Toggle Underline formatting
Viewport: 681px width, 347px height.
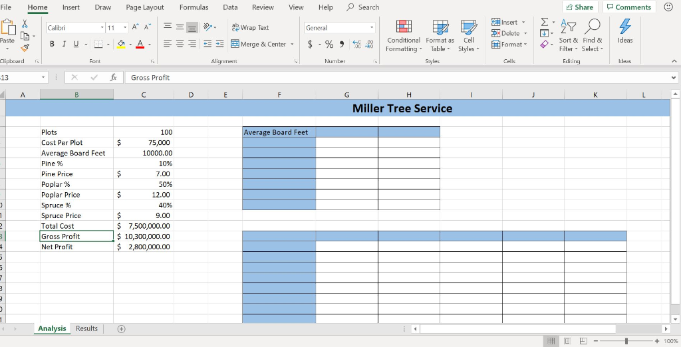(76, 44)
